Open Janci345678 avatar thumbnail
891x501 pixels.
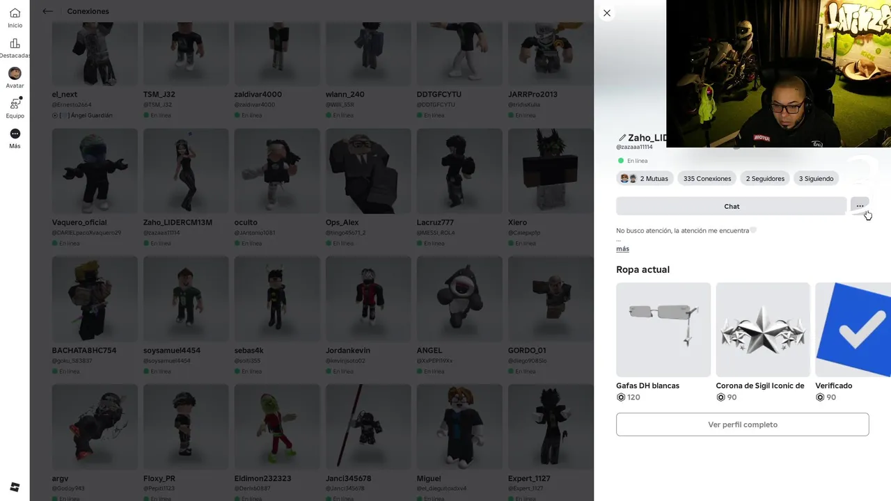[x=368, y=427]
